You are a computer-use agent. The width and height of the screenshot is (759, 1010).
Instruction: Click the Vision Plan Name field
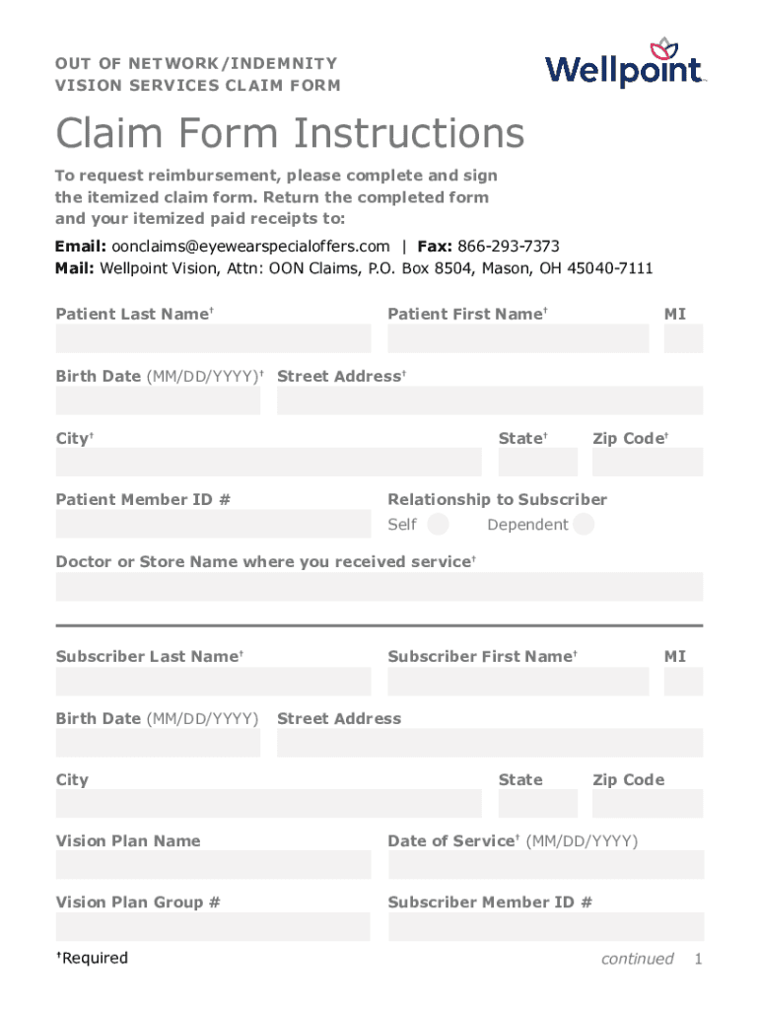click(213, 865)
